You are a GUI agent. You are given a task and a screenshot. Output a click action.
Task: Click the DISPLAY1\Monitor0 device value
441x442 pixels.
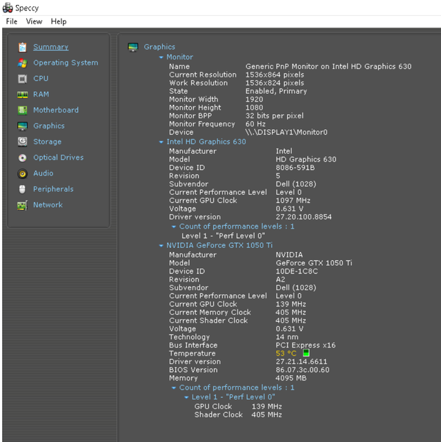(286, 132)
